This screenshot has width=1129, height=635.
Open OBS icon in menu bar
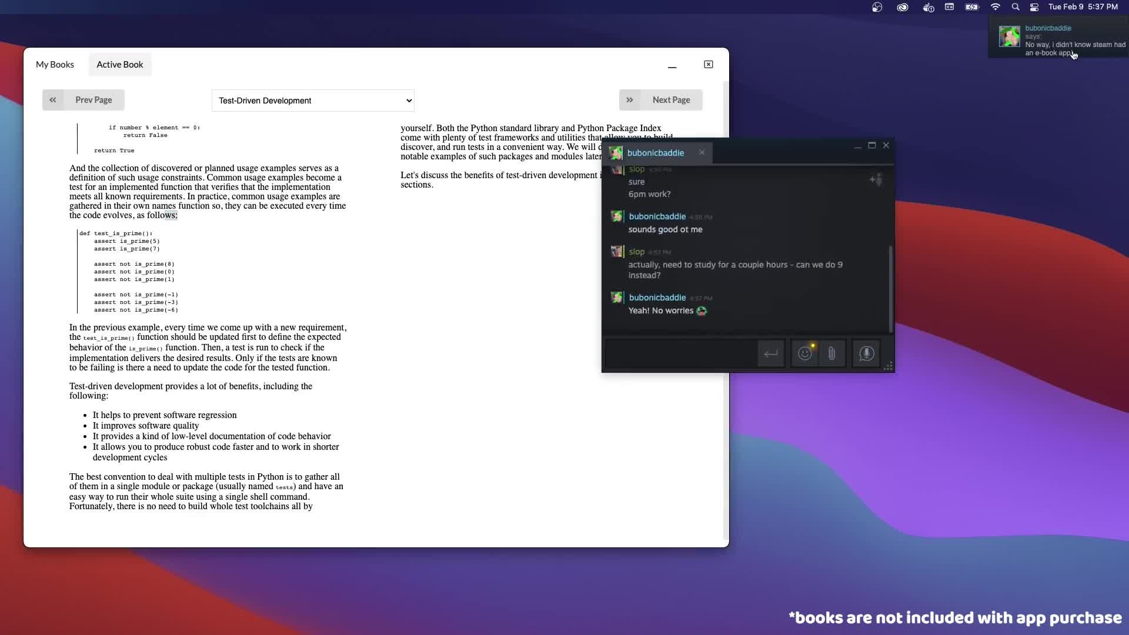877,7
